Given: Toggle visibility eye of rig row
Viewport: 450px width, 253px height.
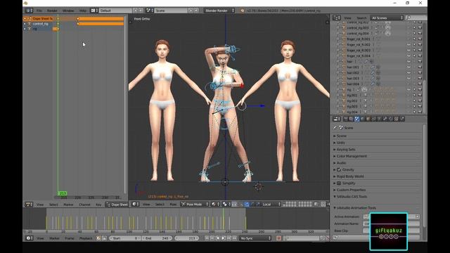Looking at the screenshot, I should coord(409,89).
